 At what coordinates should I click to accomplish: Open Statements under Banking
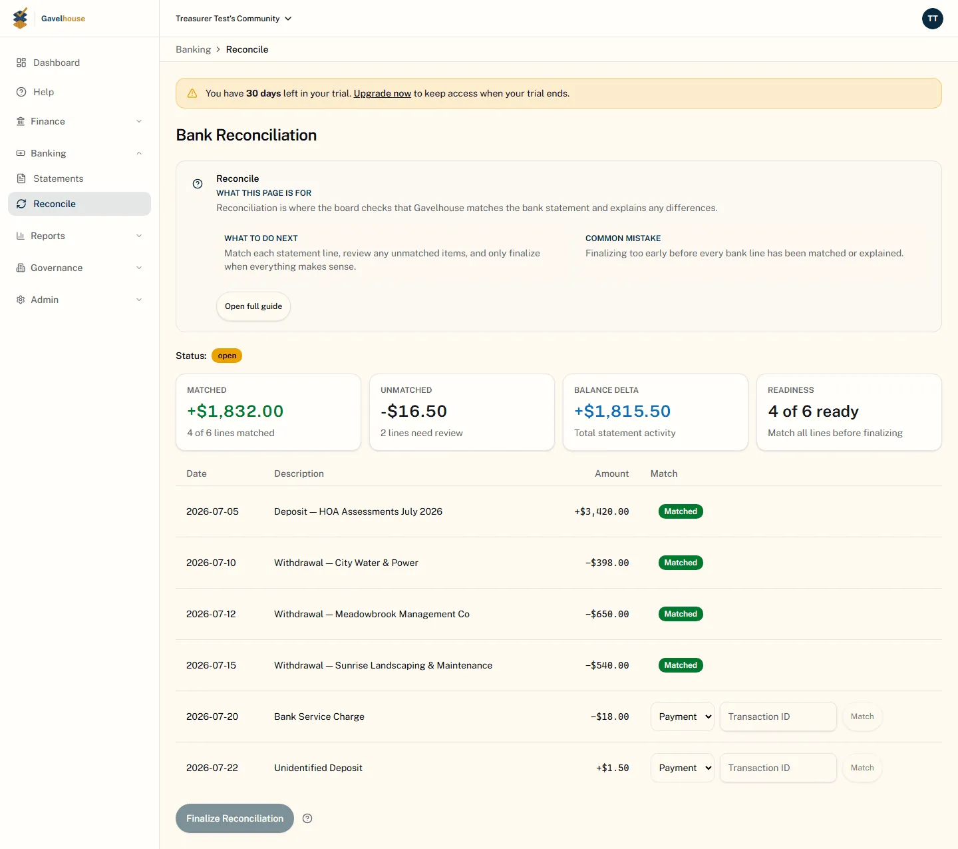(79, 178)
